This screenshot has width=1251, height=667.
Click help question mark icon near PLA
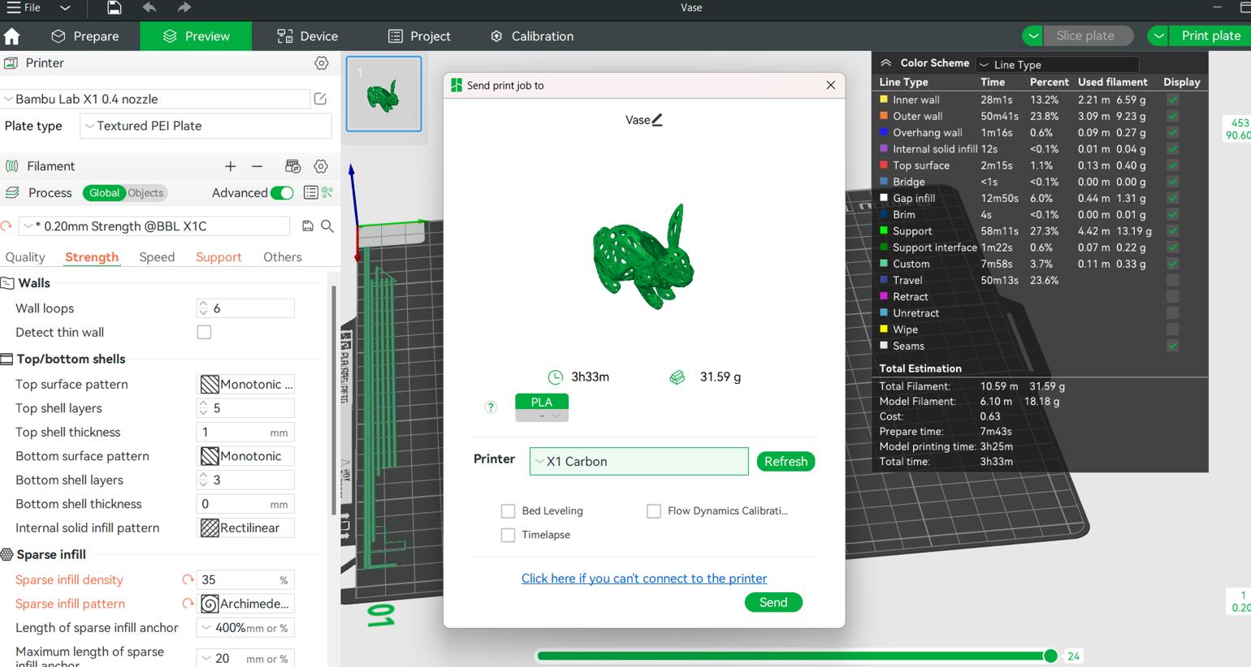point(491,407)
